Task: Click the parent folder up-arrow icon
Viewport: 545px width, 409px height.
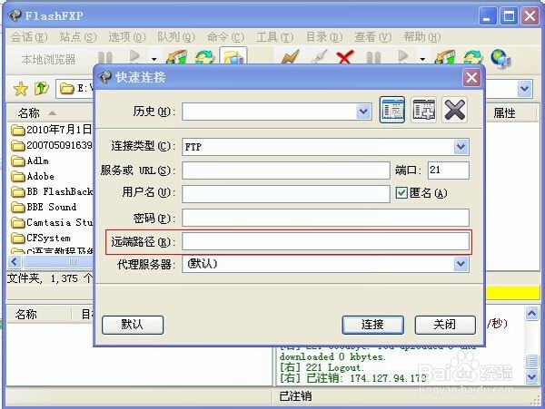Action: coord(42,89)
